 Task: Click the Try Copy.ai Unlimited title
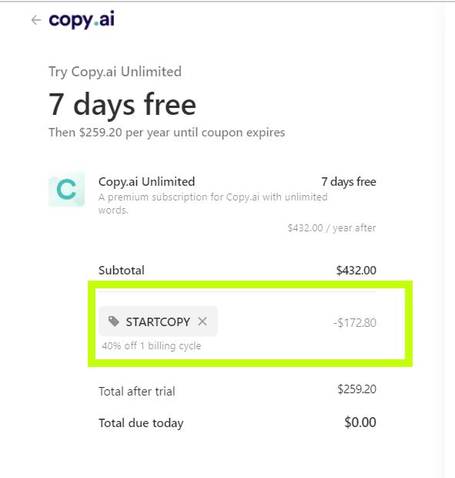(115, 72)
